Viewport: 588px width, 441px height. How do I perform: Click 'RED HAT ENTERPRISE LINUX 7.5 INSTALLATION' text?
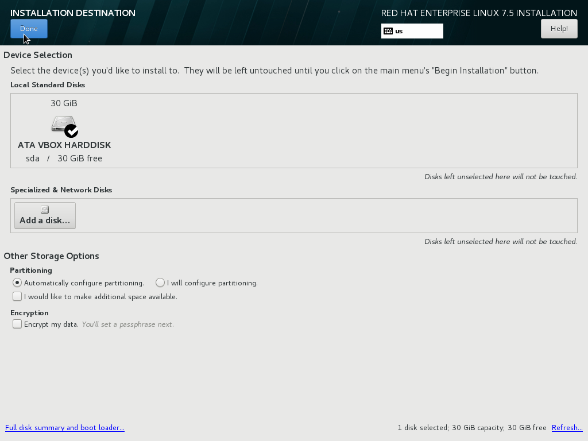tap(479, 13)
